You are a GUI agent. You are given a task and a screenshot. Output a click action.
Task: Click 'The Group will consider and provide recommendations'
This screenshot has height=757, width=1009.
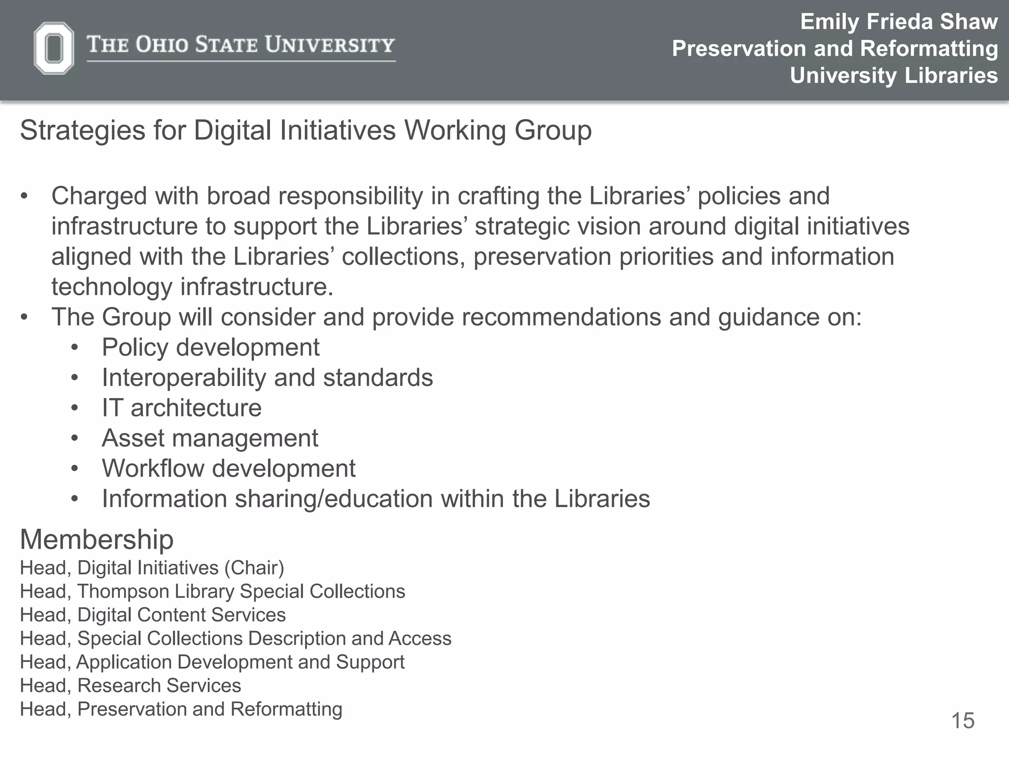point(457,317)
